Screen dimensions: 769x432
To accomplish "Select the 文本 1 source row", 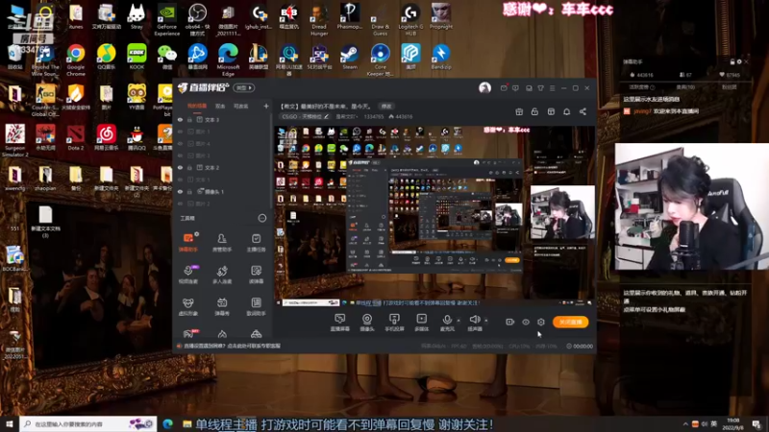I will (223, 180).
